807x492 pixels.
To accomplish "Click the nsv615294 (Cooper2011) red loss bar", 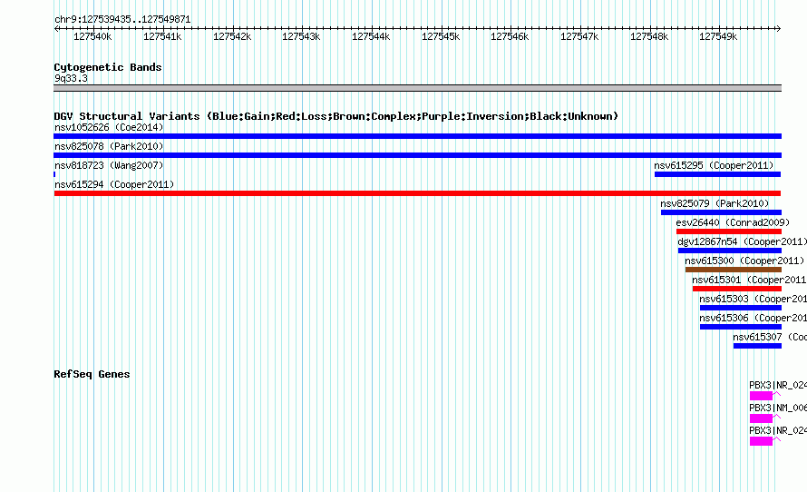I will click(x=417, y=193).
